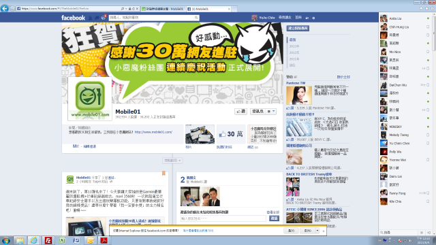436x245 pixels.
Task: Click the blue invite button beside input
Action: point(274,218)
